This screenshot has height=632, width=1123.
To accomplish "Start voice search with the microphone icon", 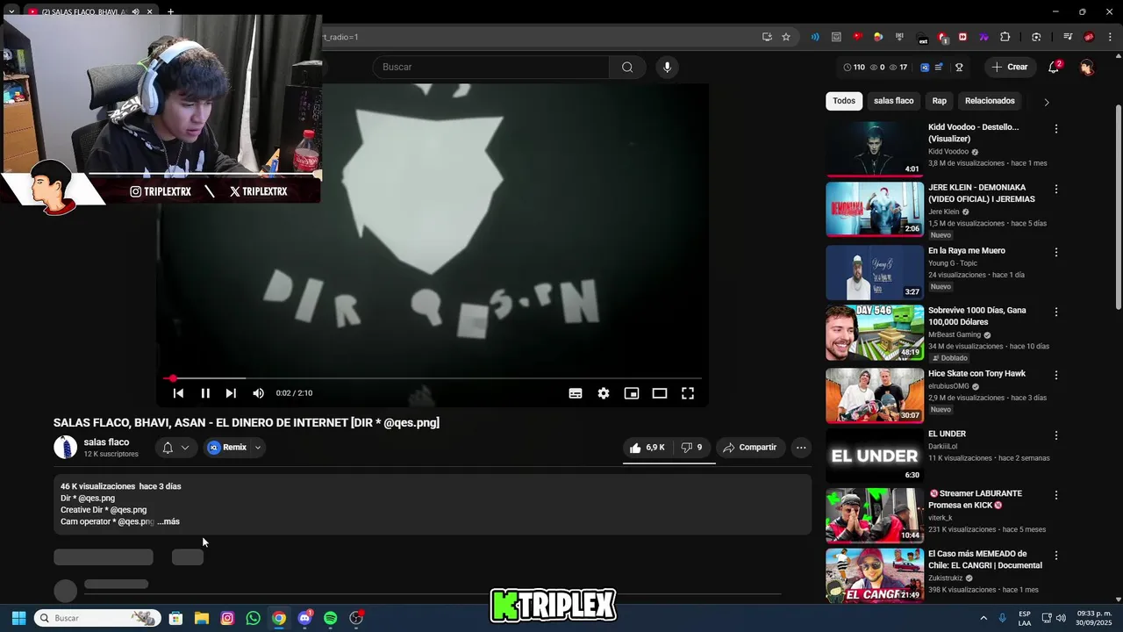I will click(x=667, y=67).
